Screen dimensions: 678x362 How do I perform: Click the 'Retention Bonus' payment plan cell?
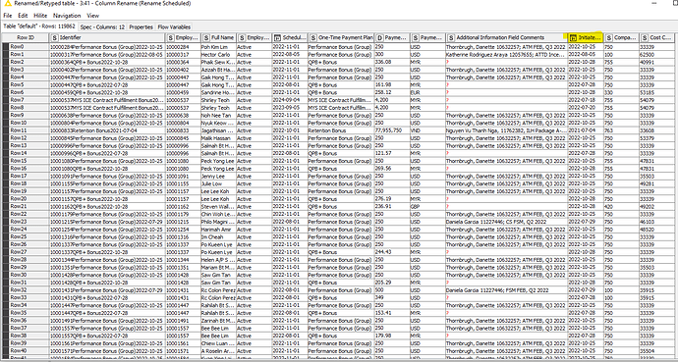pyautogui.click(x=340, y=130)
